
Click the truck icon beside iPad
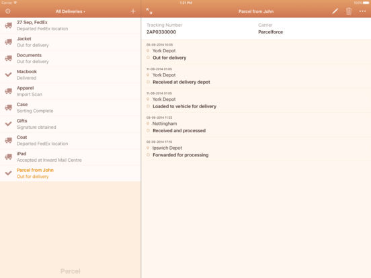[x=9, y=156]
